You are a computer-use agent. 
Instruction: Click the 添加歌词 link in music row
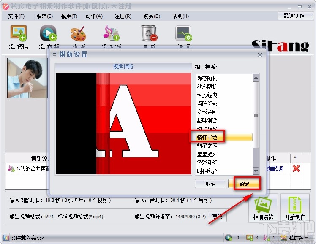click(x=275, y=168)
